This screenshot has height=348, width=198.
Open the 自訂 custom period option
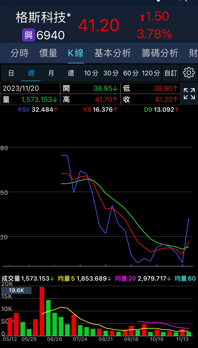pos(171,73)
